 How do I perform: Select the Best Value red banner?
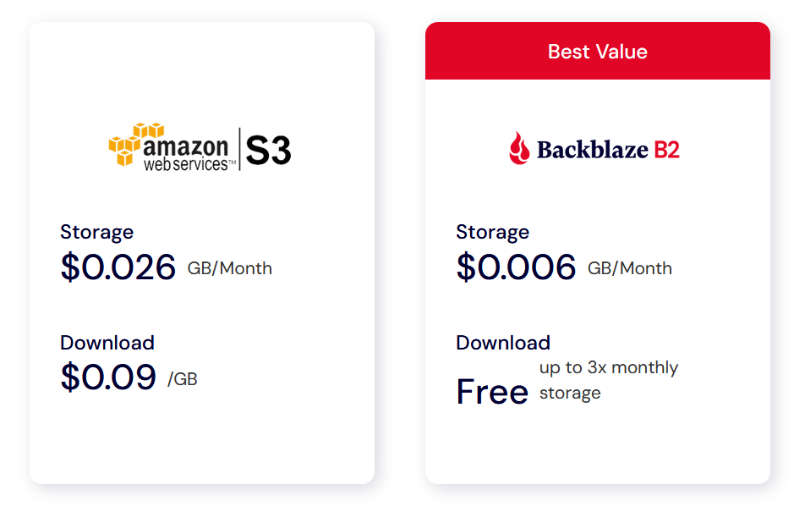pos(597,52)
